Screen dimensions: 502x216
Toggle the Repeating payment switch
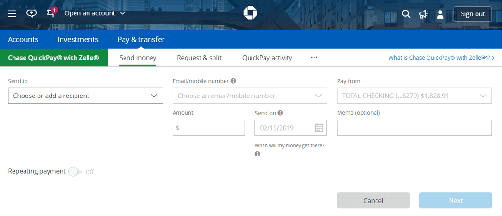75,171
